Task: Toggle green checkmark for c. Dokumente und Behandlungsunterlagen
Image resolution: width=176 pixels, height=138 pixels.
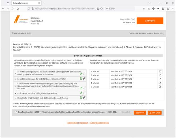Action: pos(81,88)
